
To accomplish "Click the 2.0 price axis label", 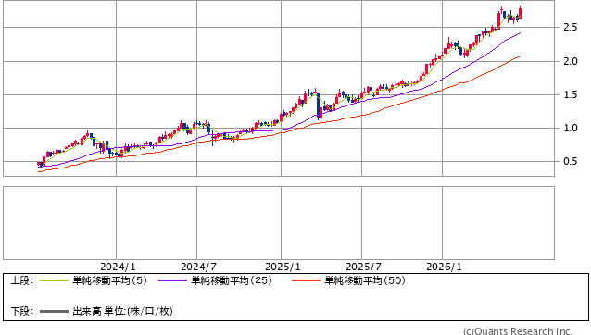I will click(x=571, y=61).
